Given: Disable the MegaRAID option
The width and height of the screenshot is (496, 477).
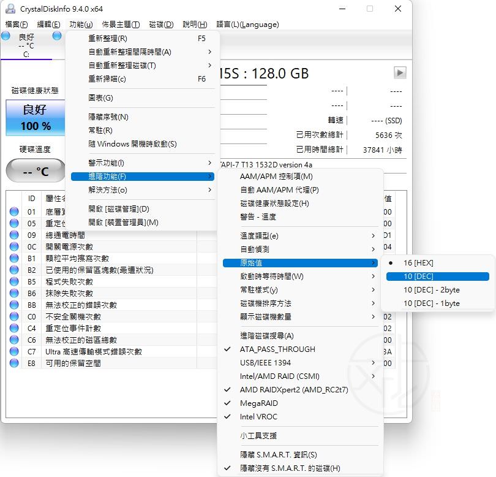Looking at the screenshot, I should click(x=259, y=403).
